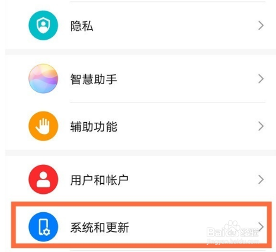This screenshot has width=276, height=252.
Task: Tap the colorful 智慧助手 assistant icon
Action: point(43,79)
